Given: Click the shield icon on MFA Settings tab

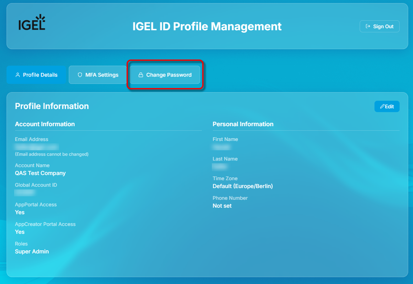Looking at the screenshot, I should (x=80, y=75).
